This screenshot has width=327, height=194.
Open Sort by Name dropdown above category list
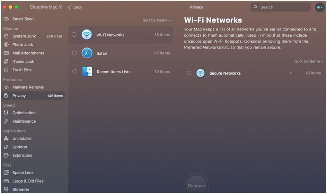click(156, 20)
